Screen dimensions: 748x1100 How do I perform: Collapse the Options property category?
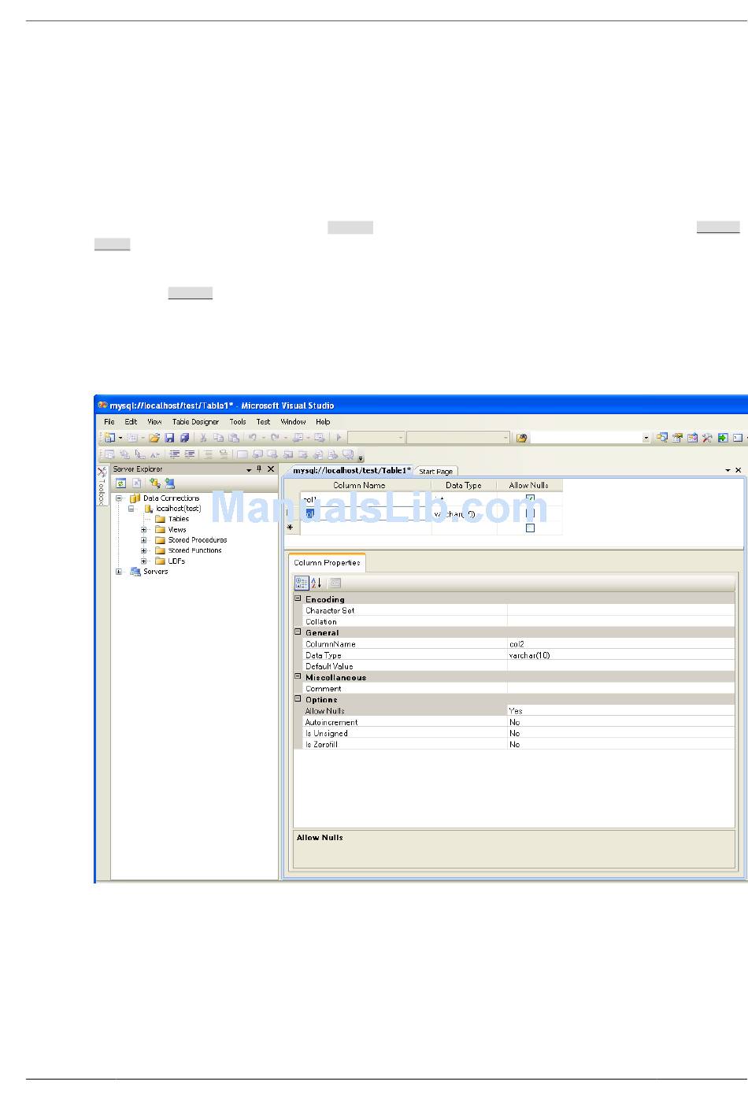click(x=298, y=698)
